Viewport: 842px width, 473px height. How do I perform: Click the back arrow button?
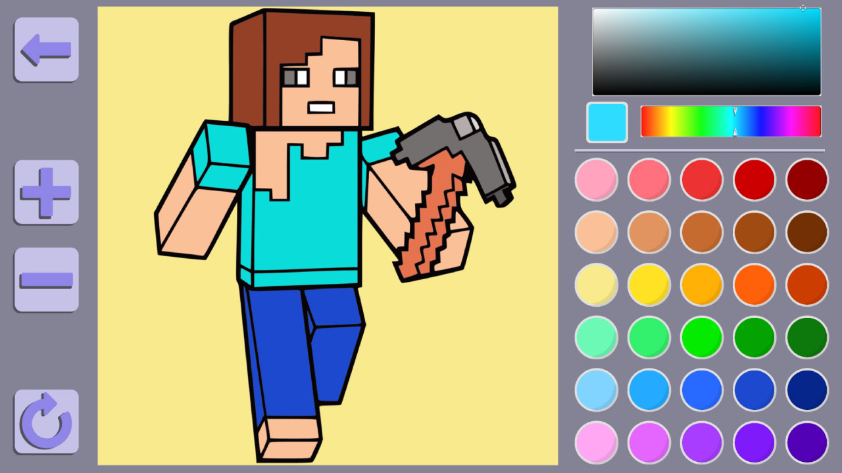coord(46,49)
